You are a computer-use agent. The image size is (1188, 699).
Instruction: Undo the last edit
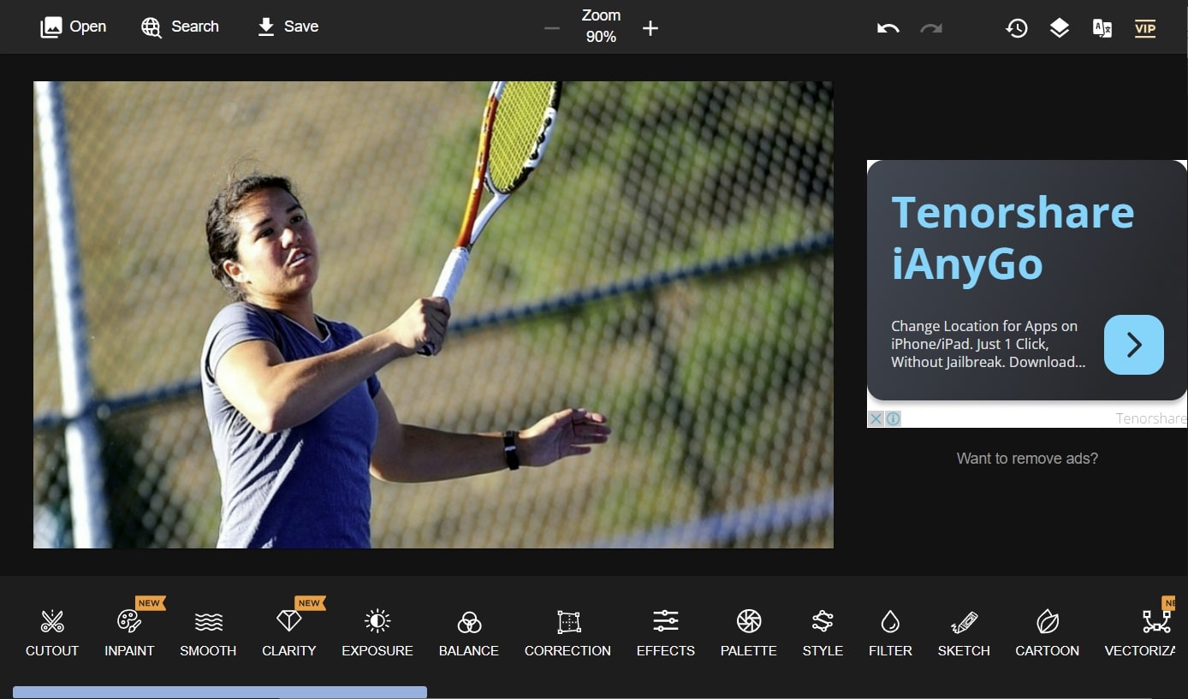pos(888,27)
